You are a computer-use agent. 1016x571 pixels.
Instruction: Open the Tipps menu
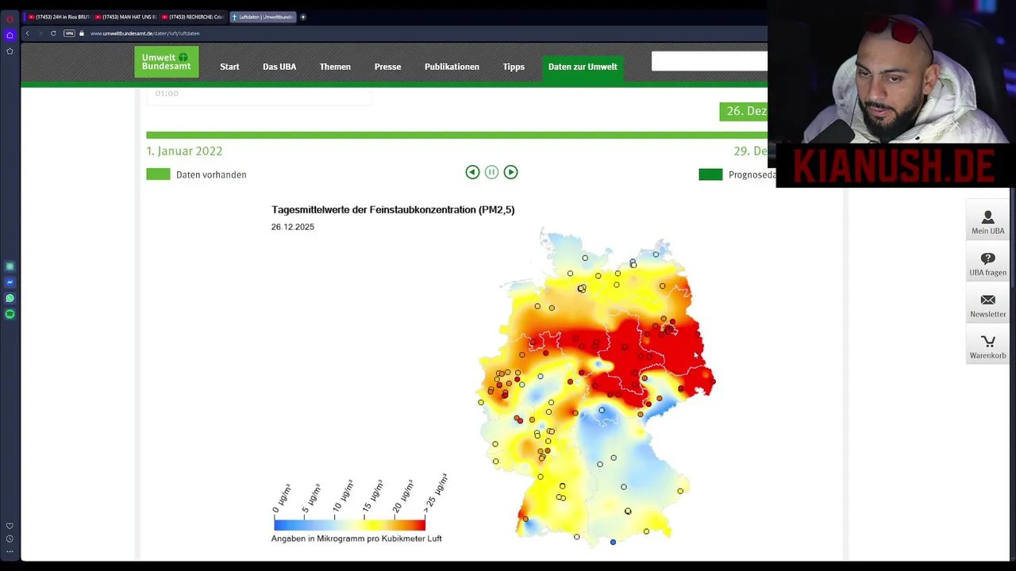tap(514, 67)
